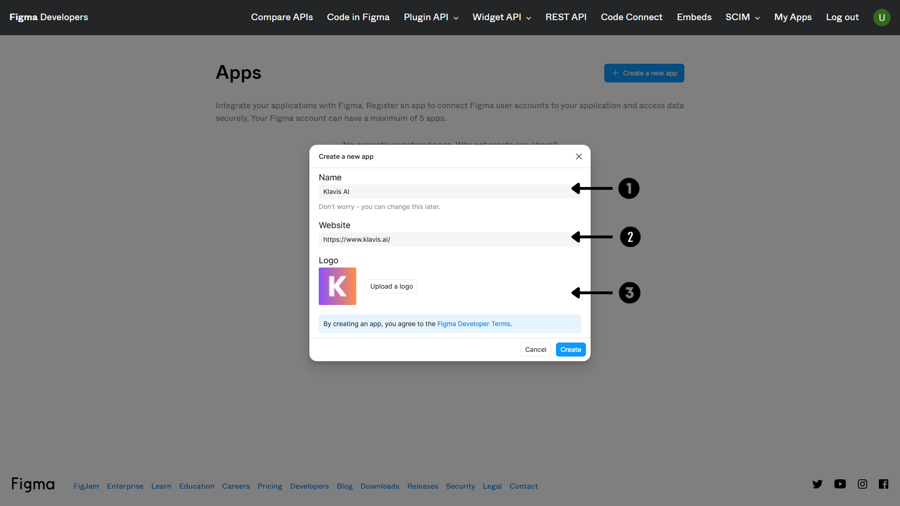900x506 pixels.
Task: Open the Figma Developer Terms link
Action: point(473,324)
